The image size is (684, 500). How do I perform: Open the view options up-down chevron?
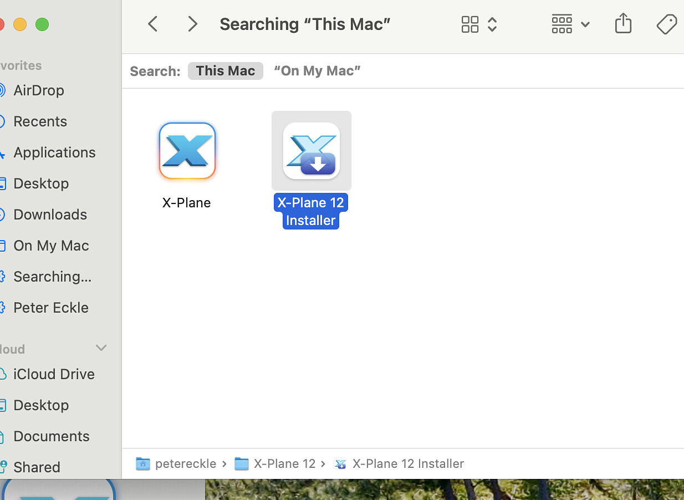point(492,24)
